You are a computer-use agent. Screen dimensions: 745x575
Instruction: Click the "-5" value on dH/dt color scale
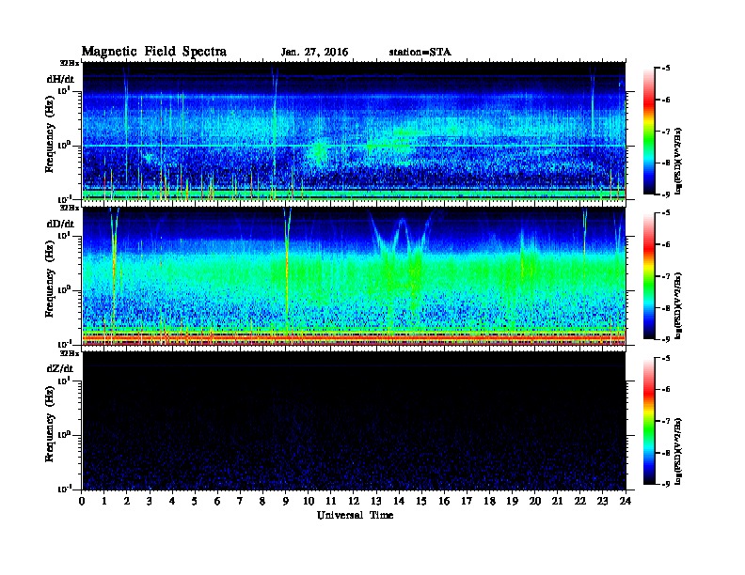[666, 69]
